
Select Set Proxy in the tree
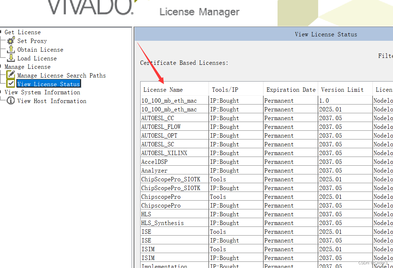tap(32, 41)
